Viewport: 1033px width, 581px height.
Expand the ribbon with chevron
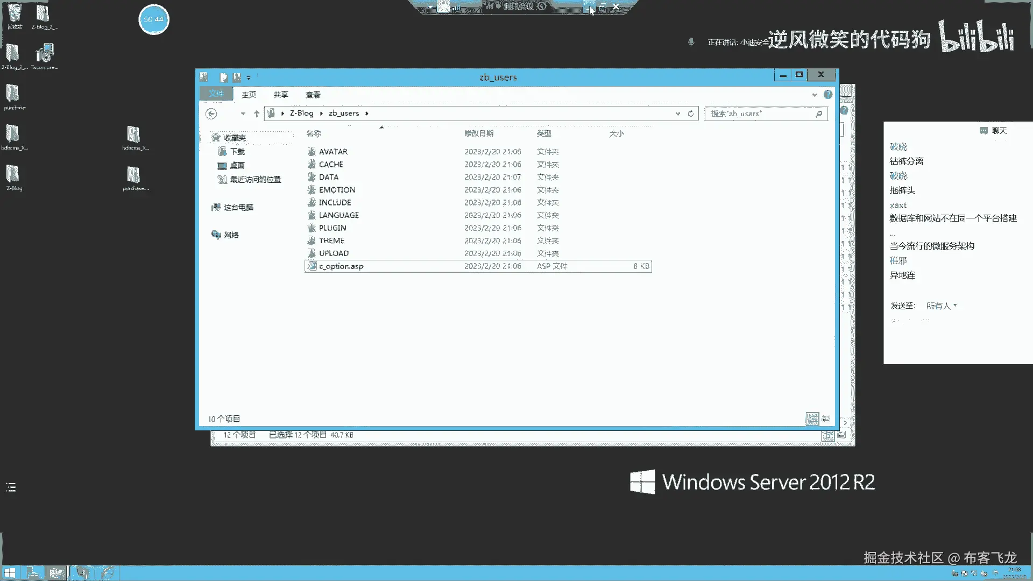point(815,95)
